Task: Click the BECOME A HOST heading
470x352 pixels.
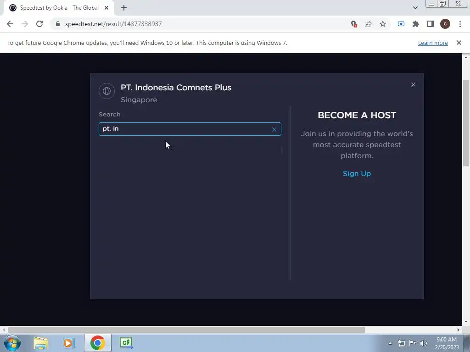Action: [357, 115]
